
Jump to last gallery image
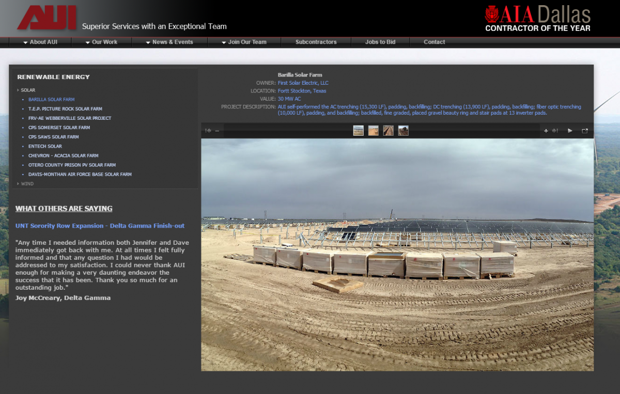(555, 131)
